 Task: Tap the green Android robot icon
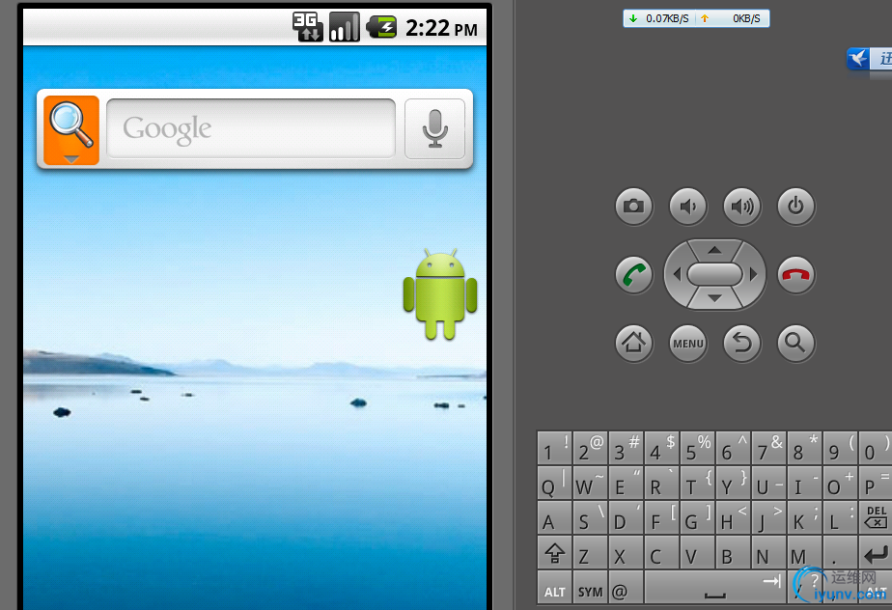[440, 294]
